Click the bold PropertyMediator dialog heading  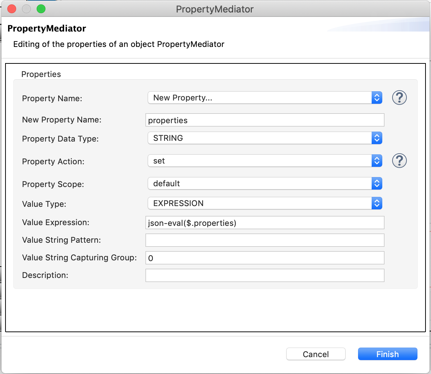click(47, 29)
